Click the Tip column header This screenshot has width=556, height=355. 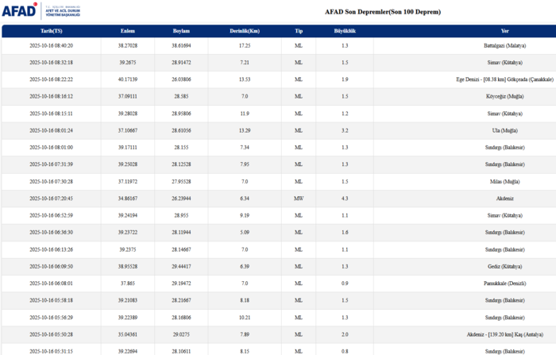pyautogui.click(x=299, y=31)
